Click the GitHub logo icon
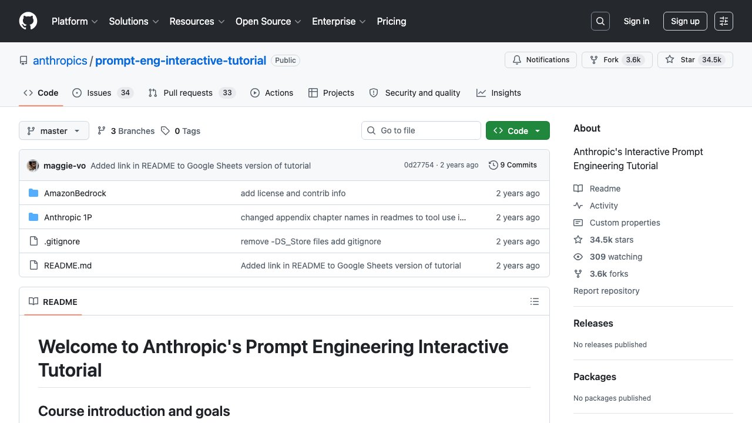This screenshot has height=423, width=752. [x=28, y=21]
